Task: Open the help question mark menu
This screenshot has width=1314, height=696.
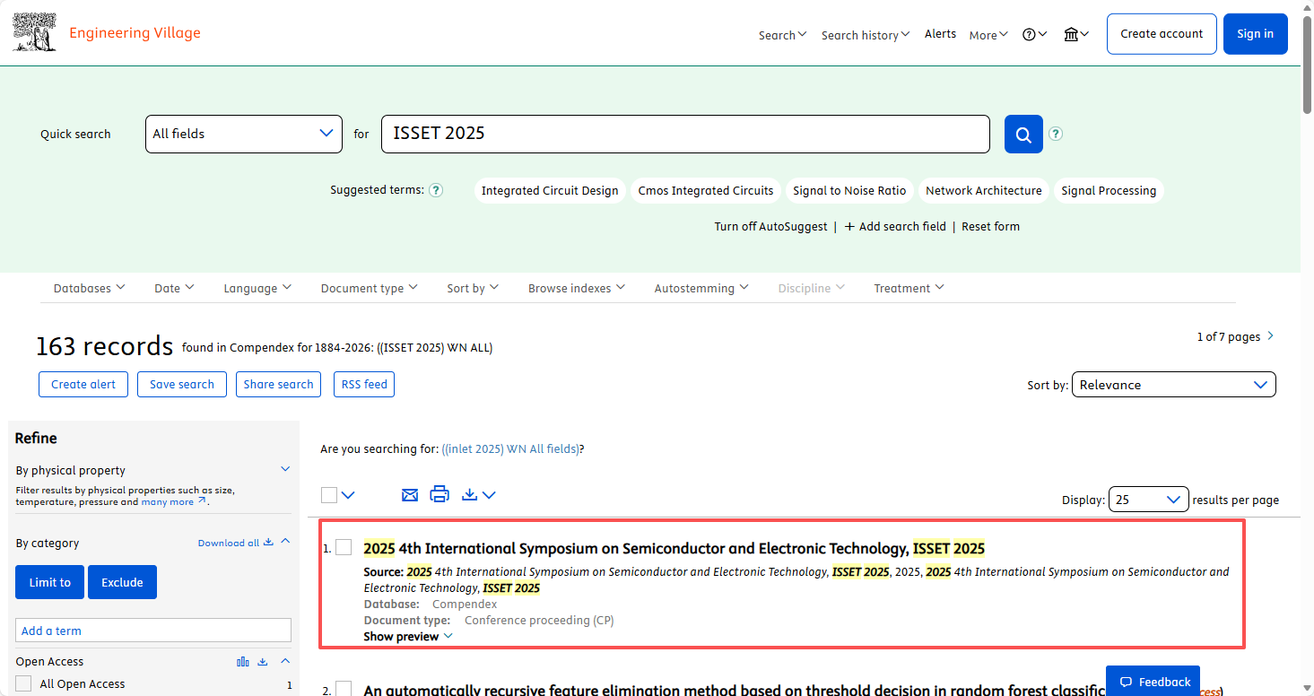Action: click(x=1034, y=34)
